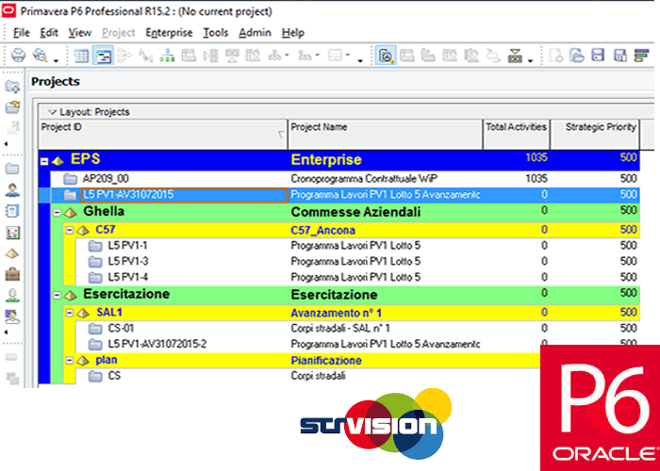Open Tracking via the sidebar chart icon
Image resolution: width=660 pixels, height=471 pixels.
(12, 232)
